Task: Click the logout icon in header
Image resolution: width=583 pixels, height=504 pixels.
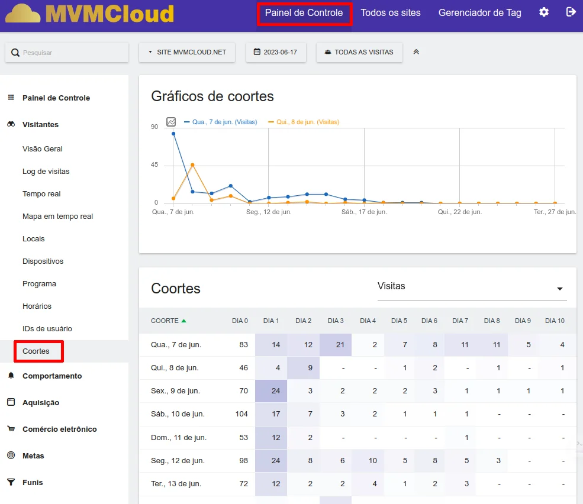Action: tap(571, 12)
